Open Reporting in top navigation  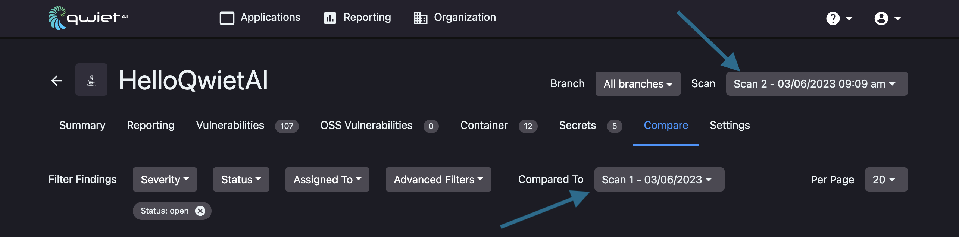click(367, 17)
